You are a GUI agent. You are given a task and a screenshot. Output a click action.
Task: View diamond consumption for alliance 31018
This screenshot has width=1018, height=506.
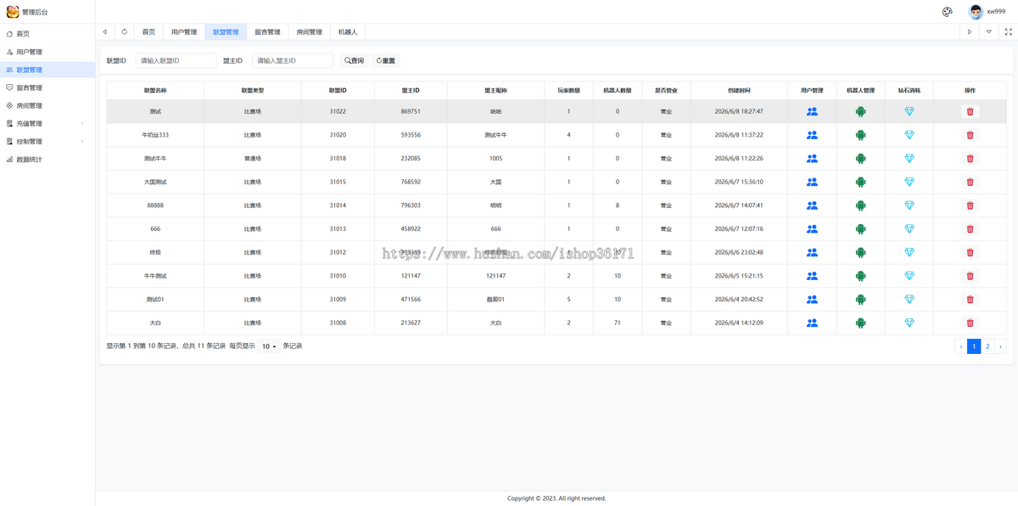click(909, 158)
